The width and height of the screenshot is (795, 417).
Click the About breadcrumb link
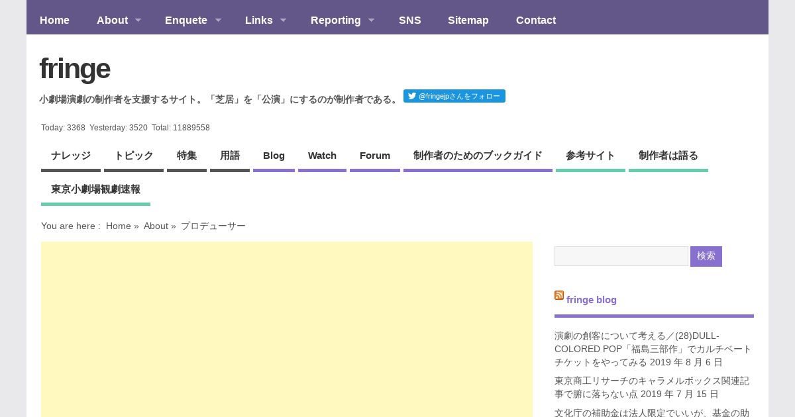point(156,226)
